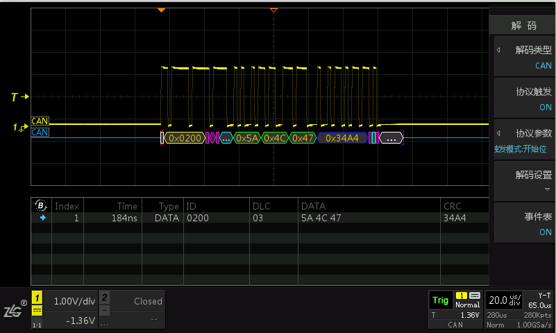Click the 34A4 CRC cell
Viewport: 556px width, 333px height.
coord(455,218)
